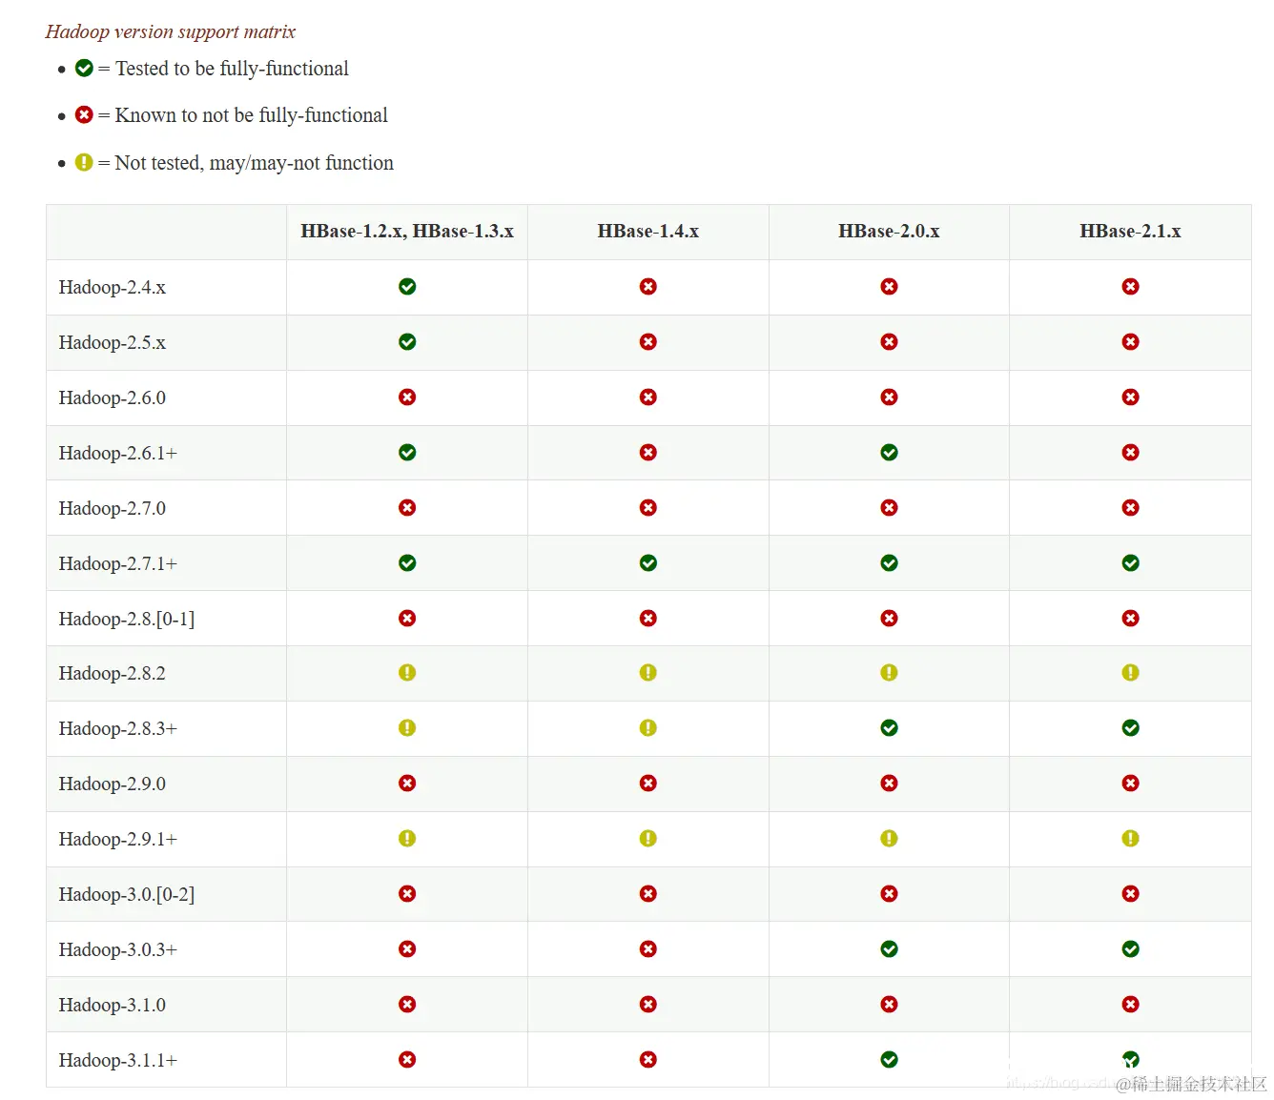Click cross icon for Hadoop-3.1.1+ under HBase-1.2.x
This screenshot has width=1274, height=1100.
coord(407,1060)
